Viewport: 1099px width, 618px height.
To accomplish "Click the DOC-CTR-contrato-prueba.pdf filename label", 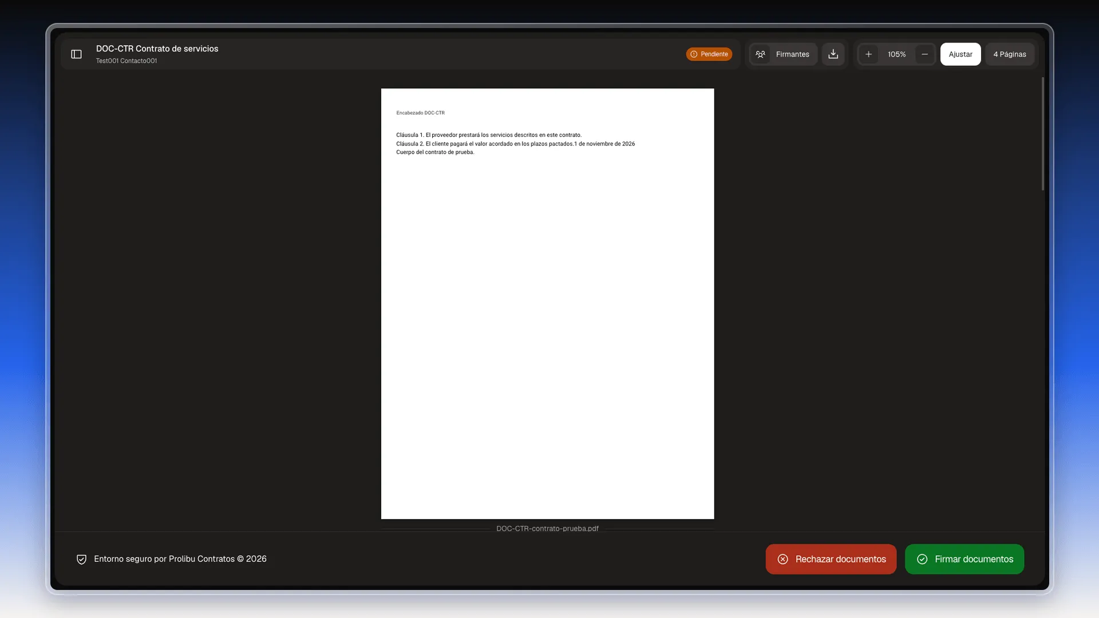I will (x=547, y=528).
